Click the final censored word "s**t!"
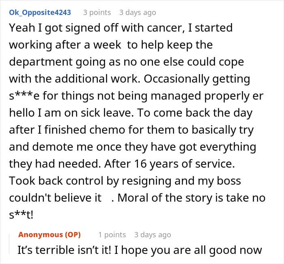 pyautogui.click(x=21, y=215)
